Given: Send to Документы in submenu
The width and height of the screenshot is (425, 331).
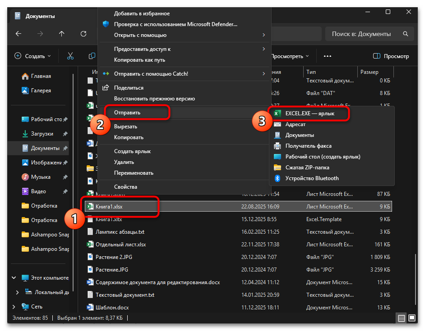Looking at the screenshot, I should point(332,135).
